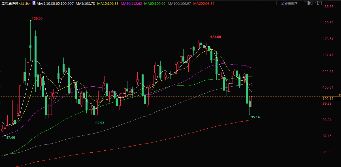Open the 全部主题 dropdown

click(289, 3)
